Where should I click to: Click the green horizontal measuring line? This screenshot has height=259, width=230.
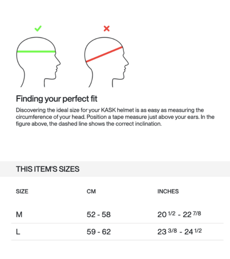pos(36,52)
